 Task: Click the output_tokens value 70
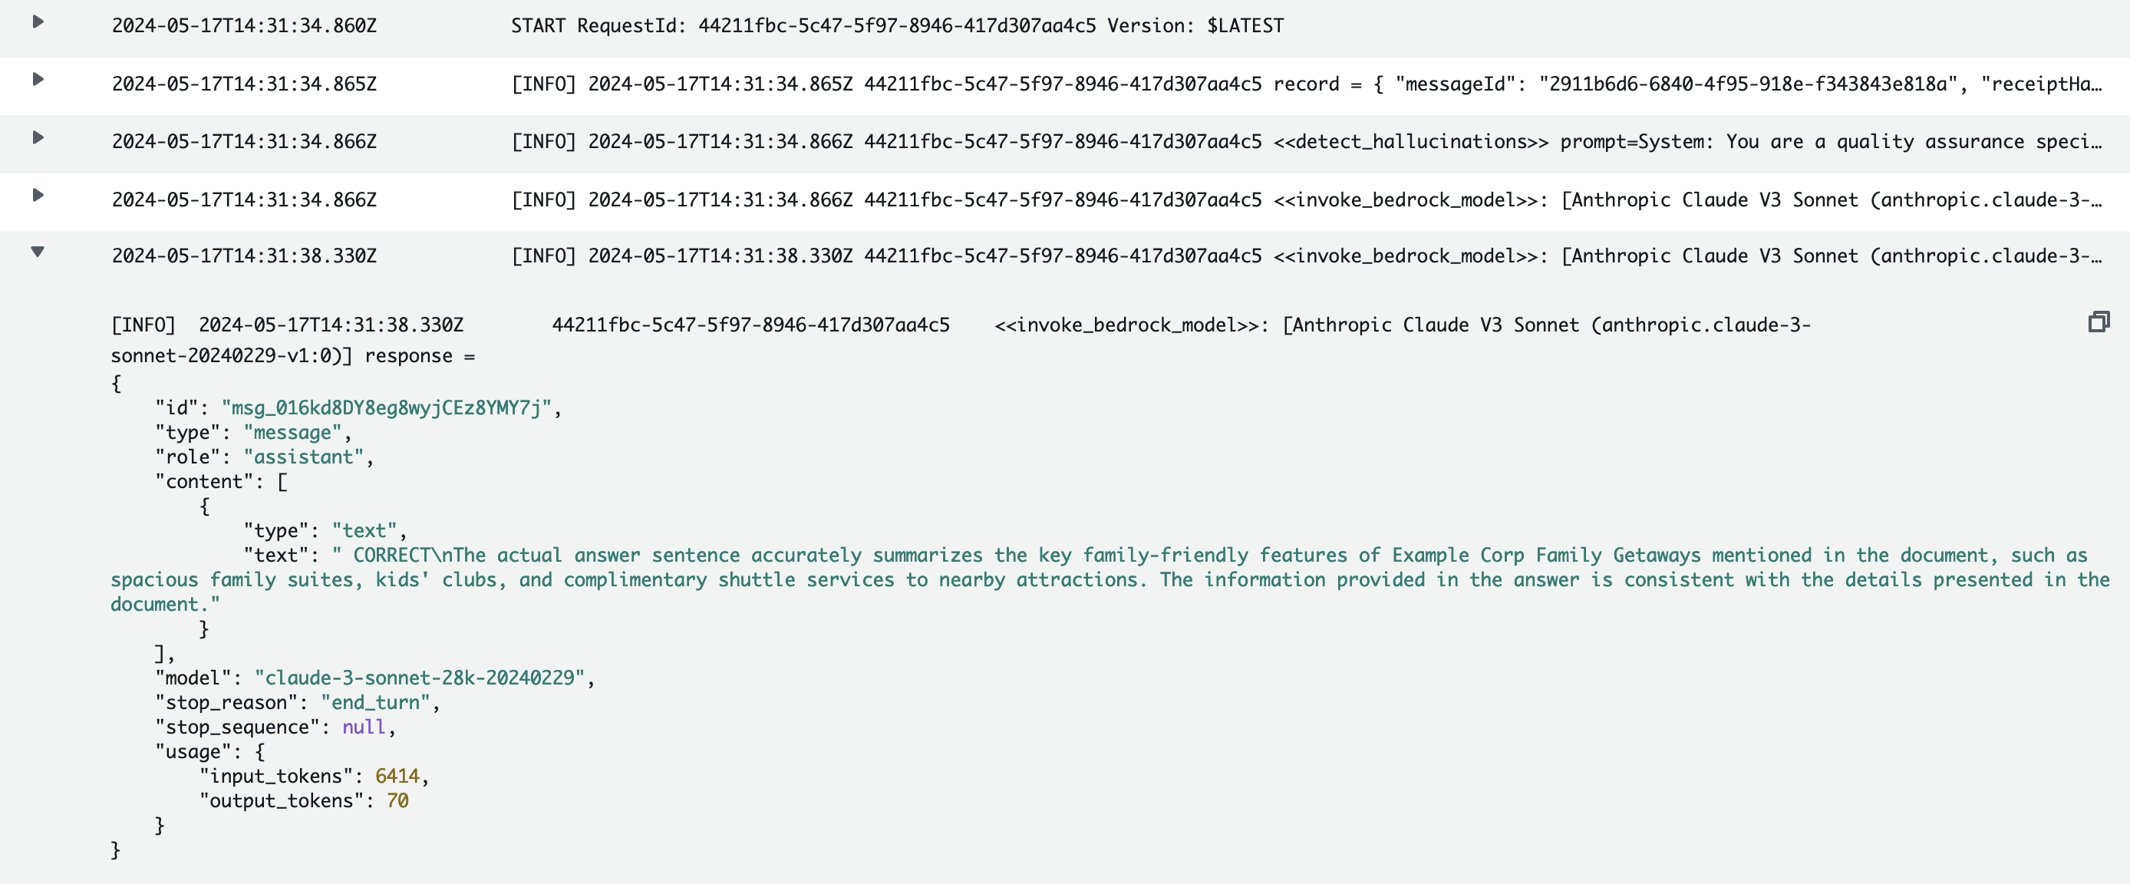pyautogui.click(x=397, y=801)
